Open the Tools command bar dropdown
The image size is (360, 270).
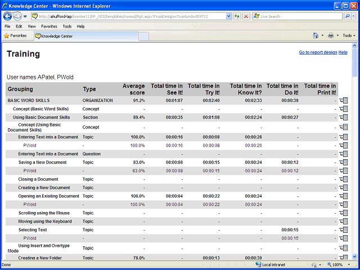pos(349,35)
